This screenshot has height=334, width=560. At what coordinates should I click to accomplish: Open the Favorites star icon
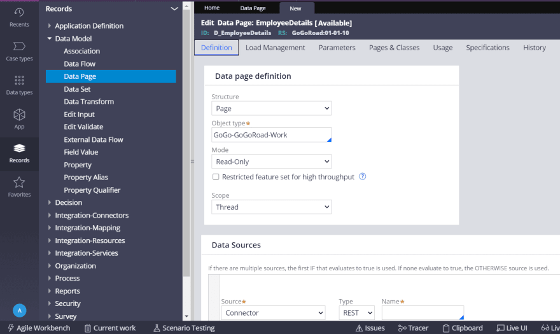coord(19,183)
